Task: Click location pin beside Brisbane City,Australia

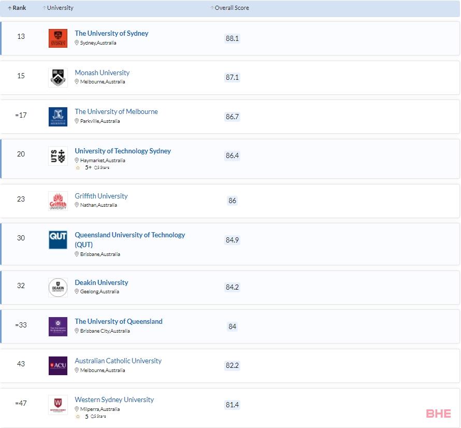Action: (x=77, y=331)
